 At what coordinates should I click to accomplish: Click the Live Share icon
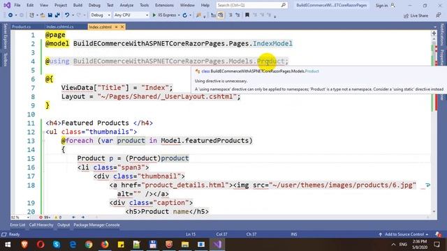(406, 15)
